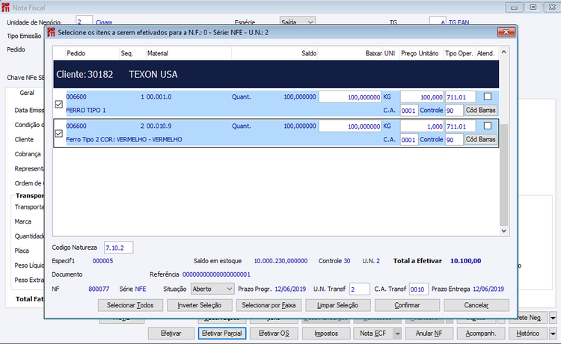This screenshot has height=344, width=561.
Task: Click Saldo column header
Action: pyautogui.click(x=275, y=53)
